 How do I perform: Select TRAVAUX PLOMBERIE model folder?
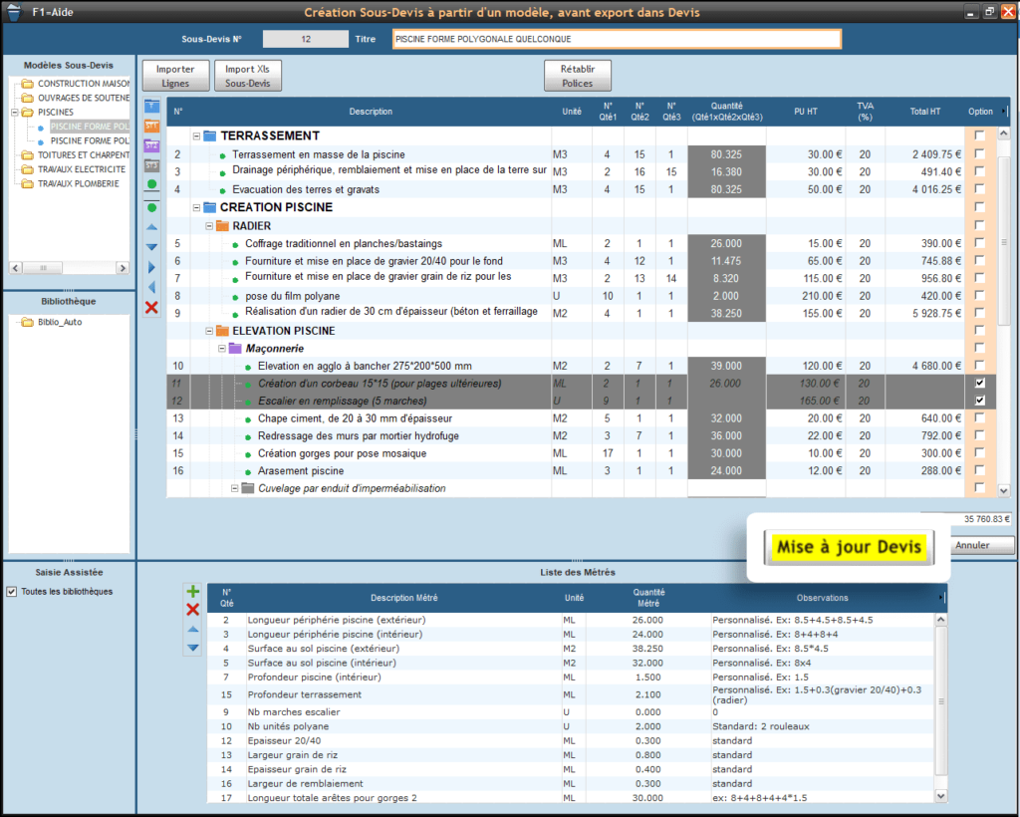click(79, 183)
